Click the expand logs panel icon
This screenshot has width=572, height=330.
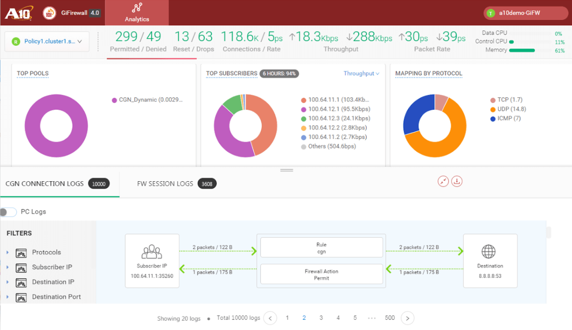(x=443, y=181)
